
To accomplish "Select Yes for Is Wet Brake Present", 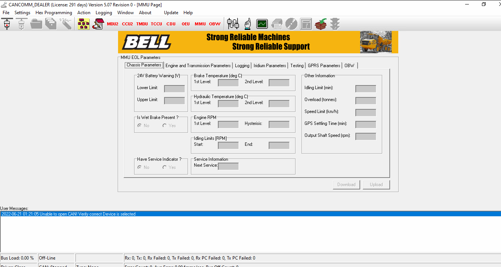I will pyautogui.click(x=164, y=126).
